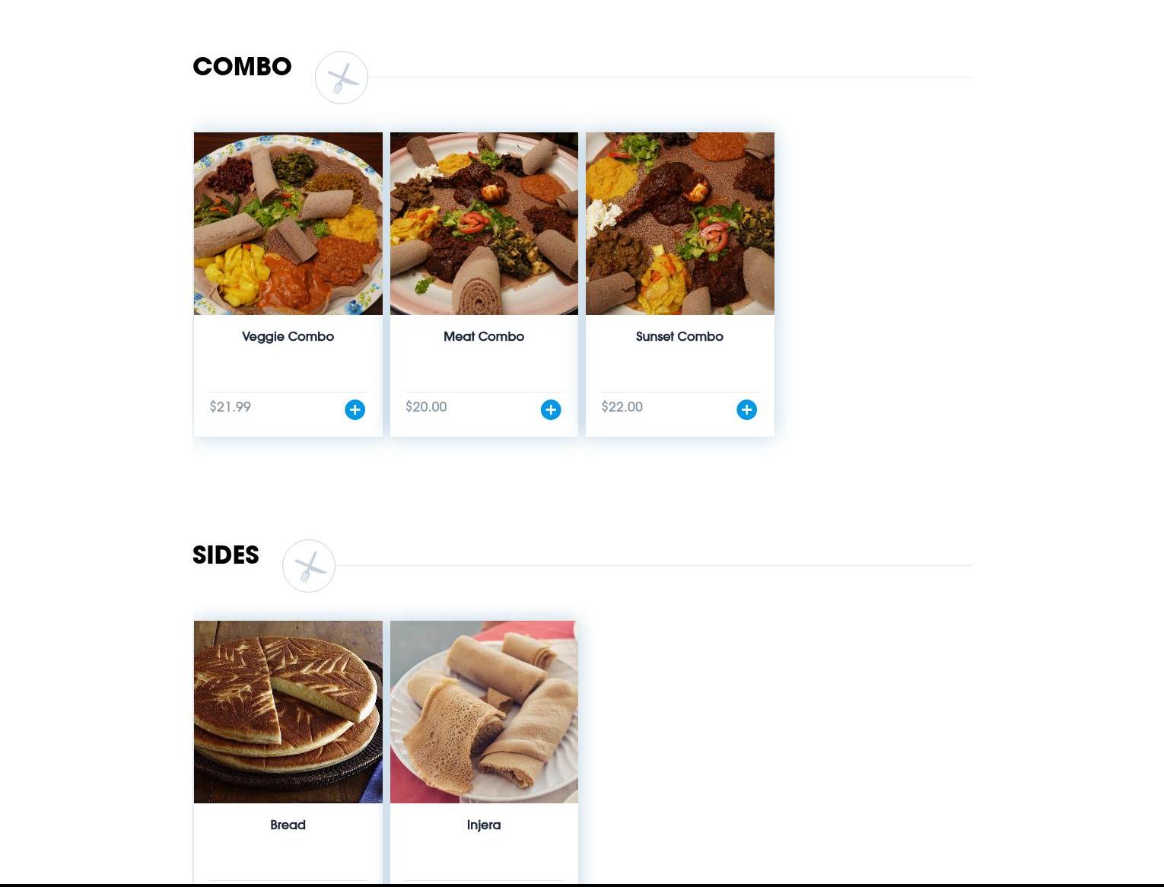1164x887 pixels.
Task: Add Sunset Combo using blue plus button
Action: (x=746, y=410)
